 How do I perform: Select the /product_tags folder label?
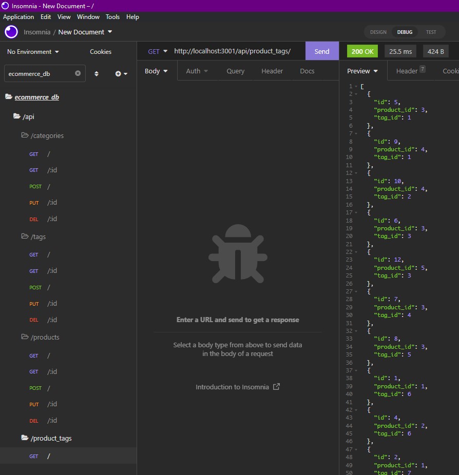coord(51,439)
